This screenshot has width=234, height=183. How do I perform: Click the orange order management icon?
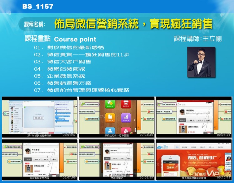click(110, 117)
